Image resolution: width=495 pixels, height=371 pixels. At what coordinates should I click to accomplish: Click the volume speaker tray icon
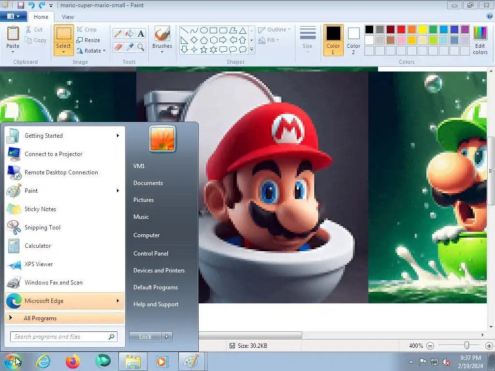[x=446, y=362]
